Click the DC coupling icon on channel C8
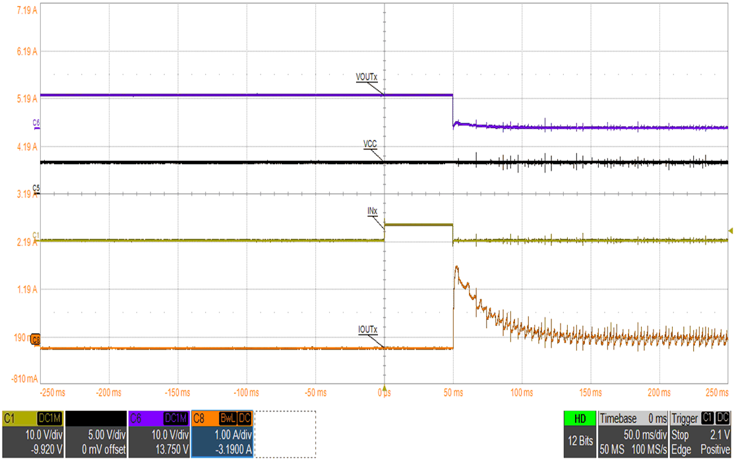734x459 pixels. pyautogui.click(x=245, y=417)
